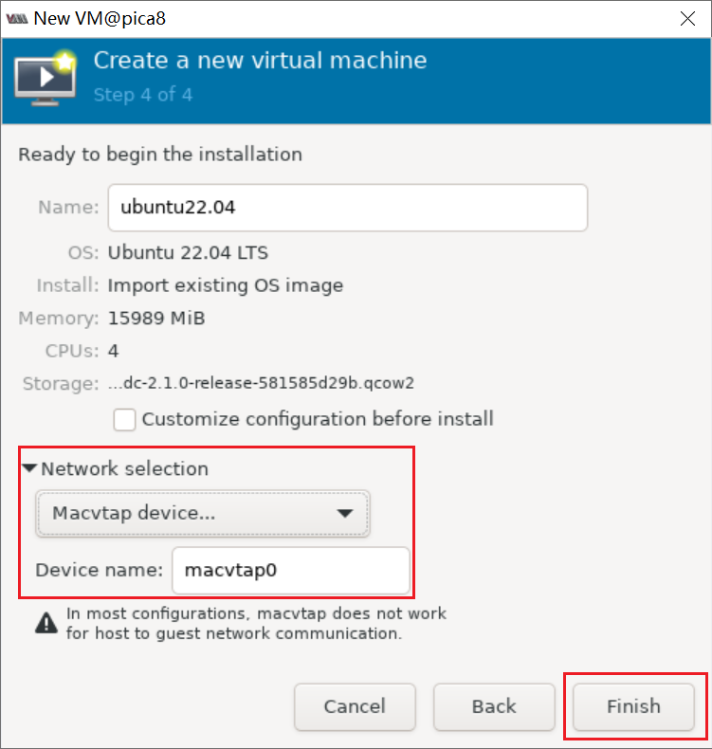Click the 'Create a new virtual machine' heading

click(x=260, y=62)
